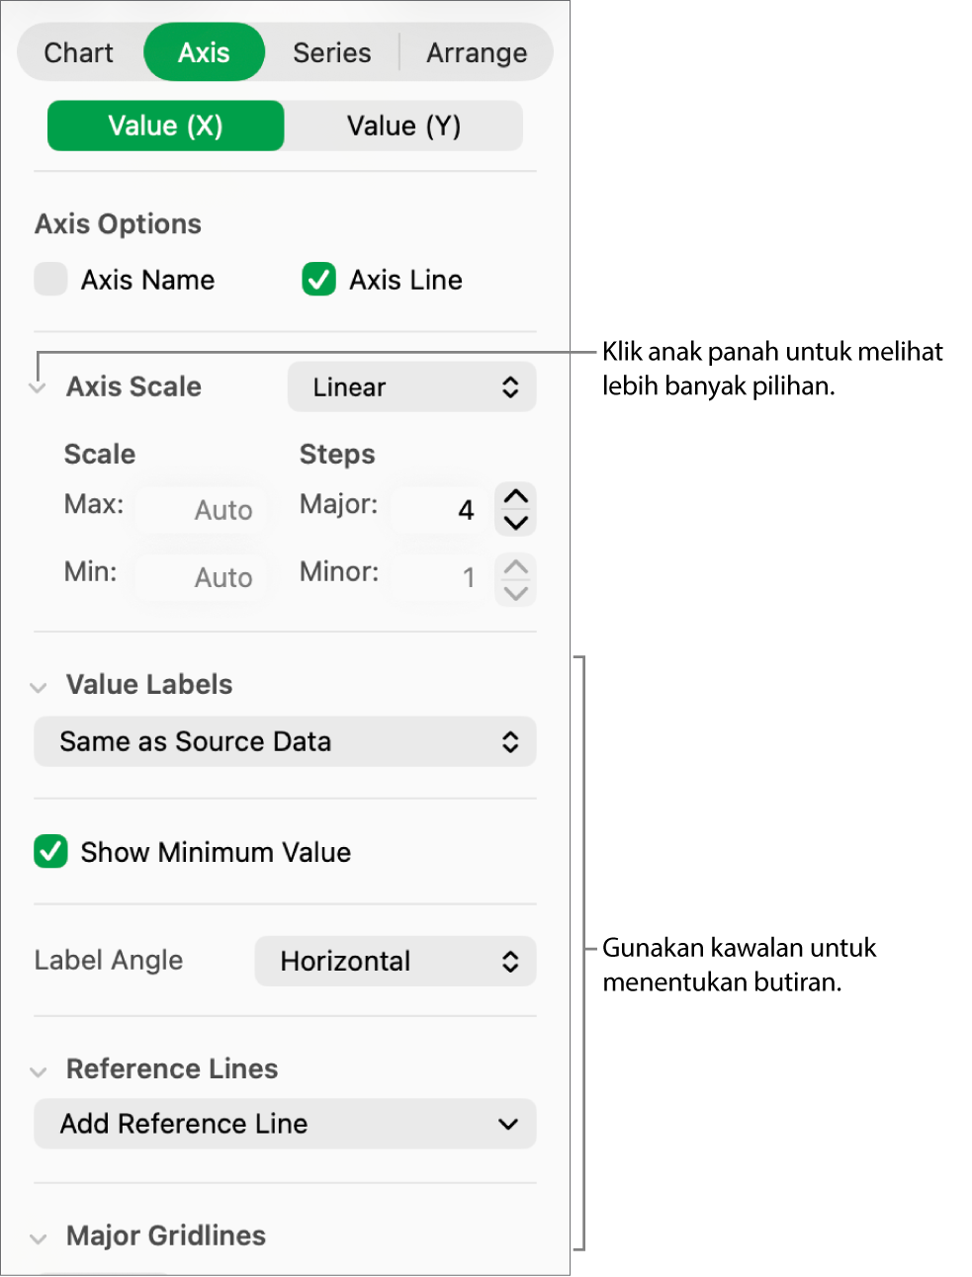Decrease the Major steps value
Viewport: 972px width, 1277px height.
[516, 522]
